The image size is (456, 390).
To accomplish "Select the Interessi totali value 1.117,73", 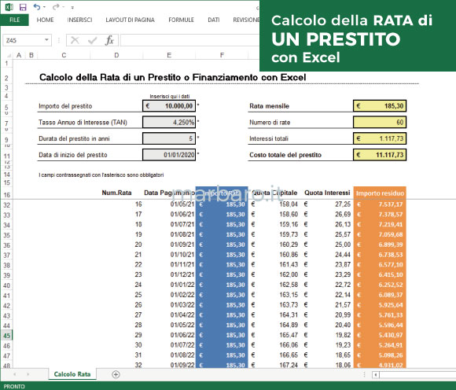I will (x=380, y=138).
